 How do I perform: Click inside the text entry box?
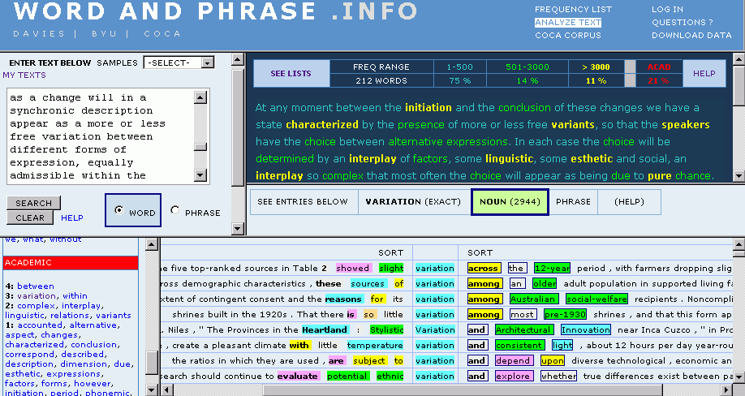(x=101, y=136)
